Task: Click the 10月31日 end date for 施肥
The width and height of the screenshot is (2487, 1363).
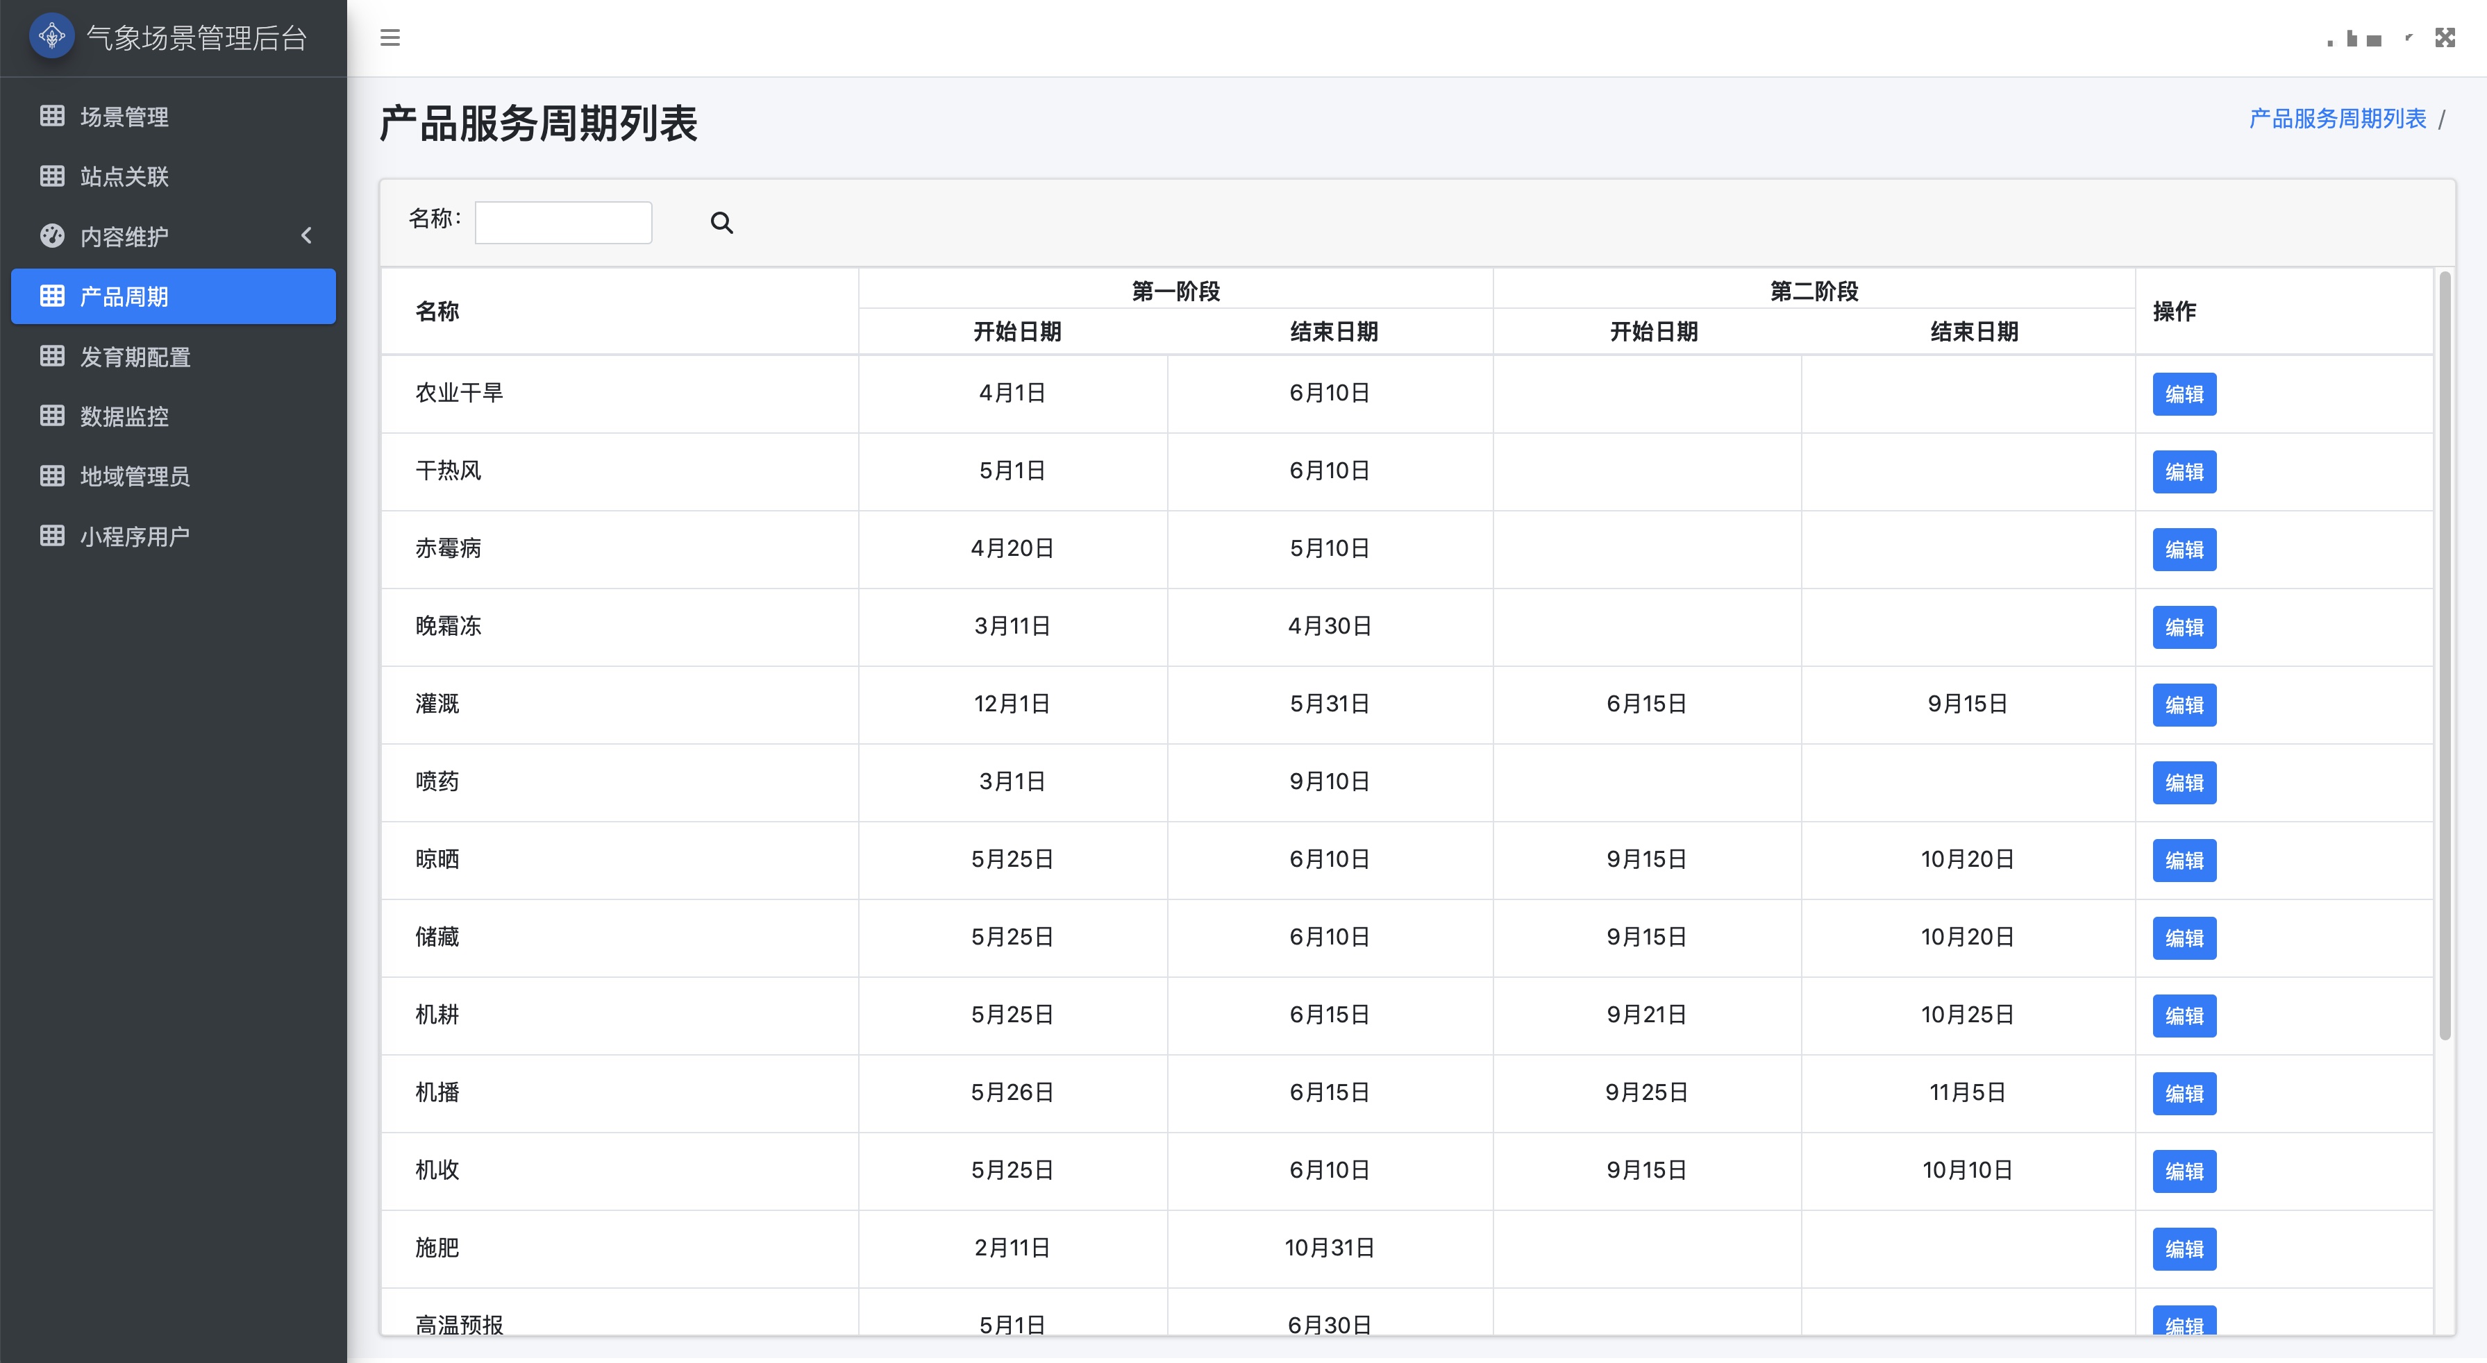Action: pyautogui.click(x=1330, y=1248)
